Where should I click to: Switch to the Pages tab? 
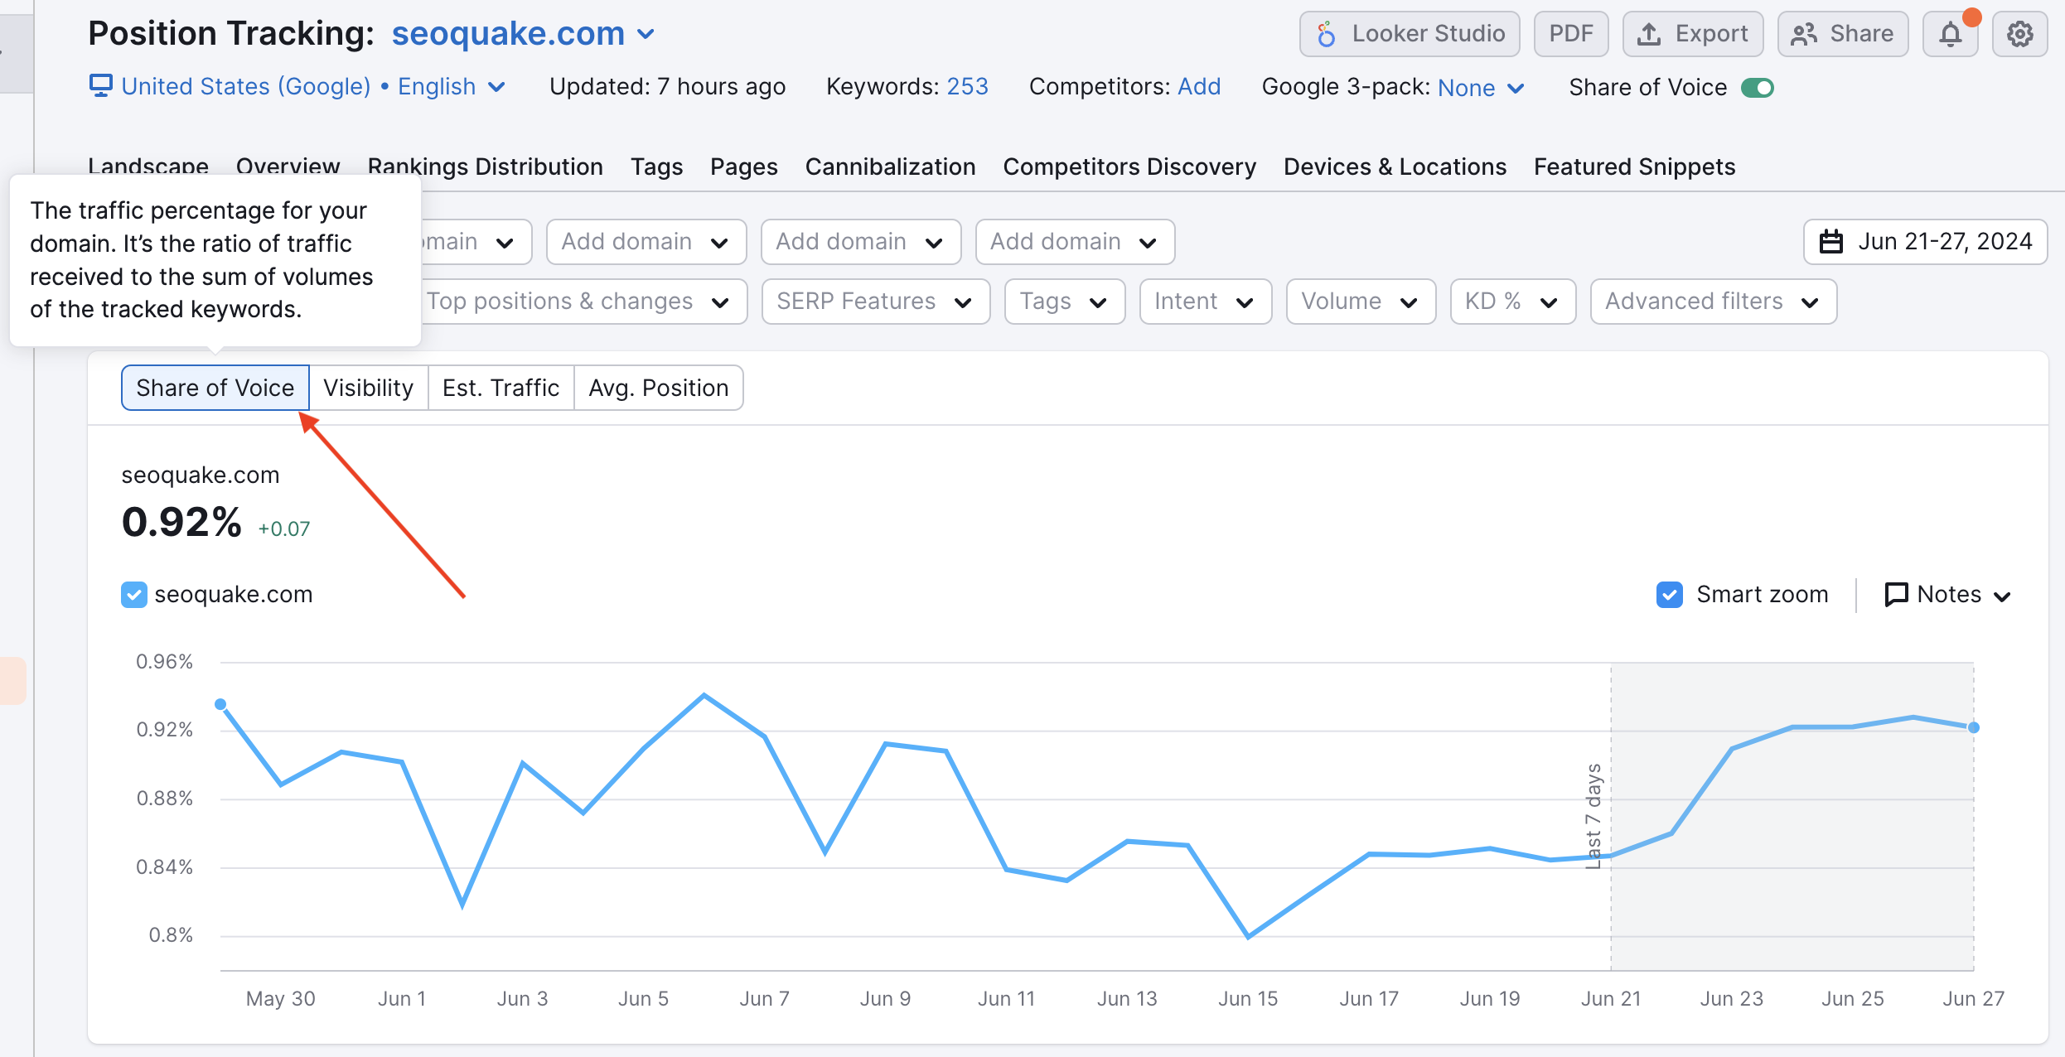tap(743, 167)
